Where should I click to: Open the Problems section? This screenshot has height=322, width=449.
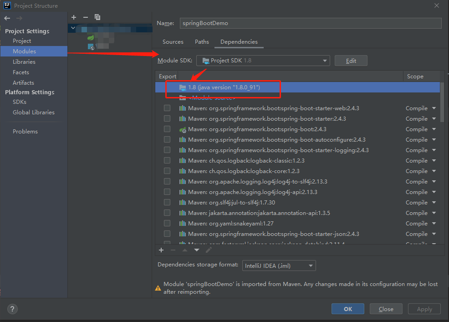[25, 132]
